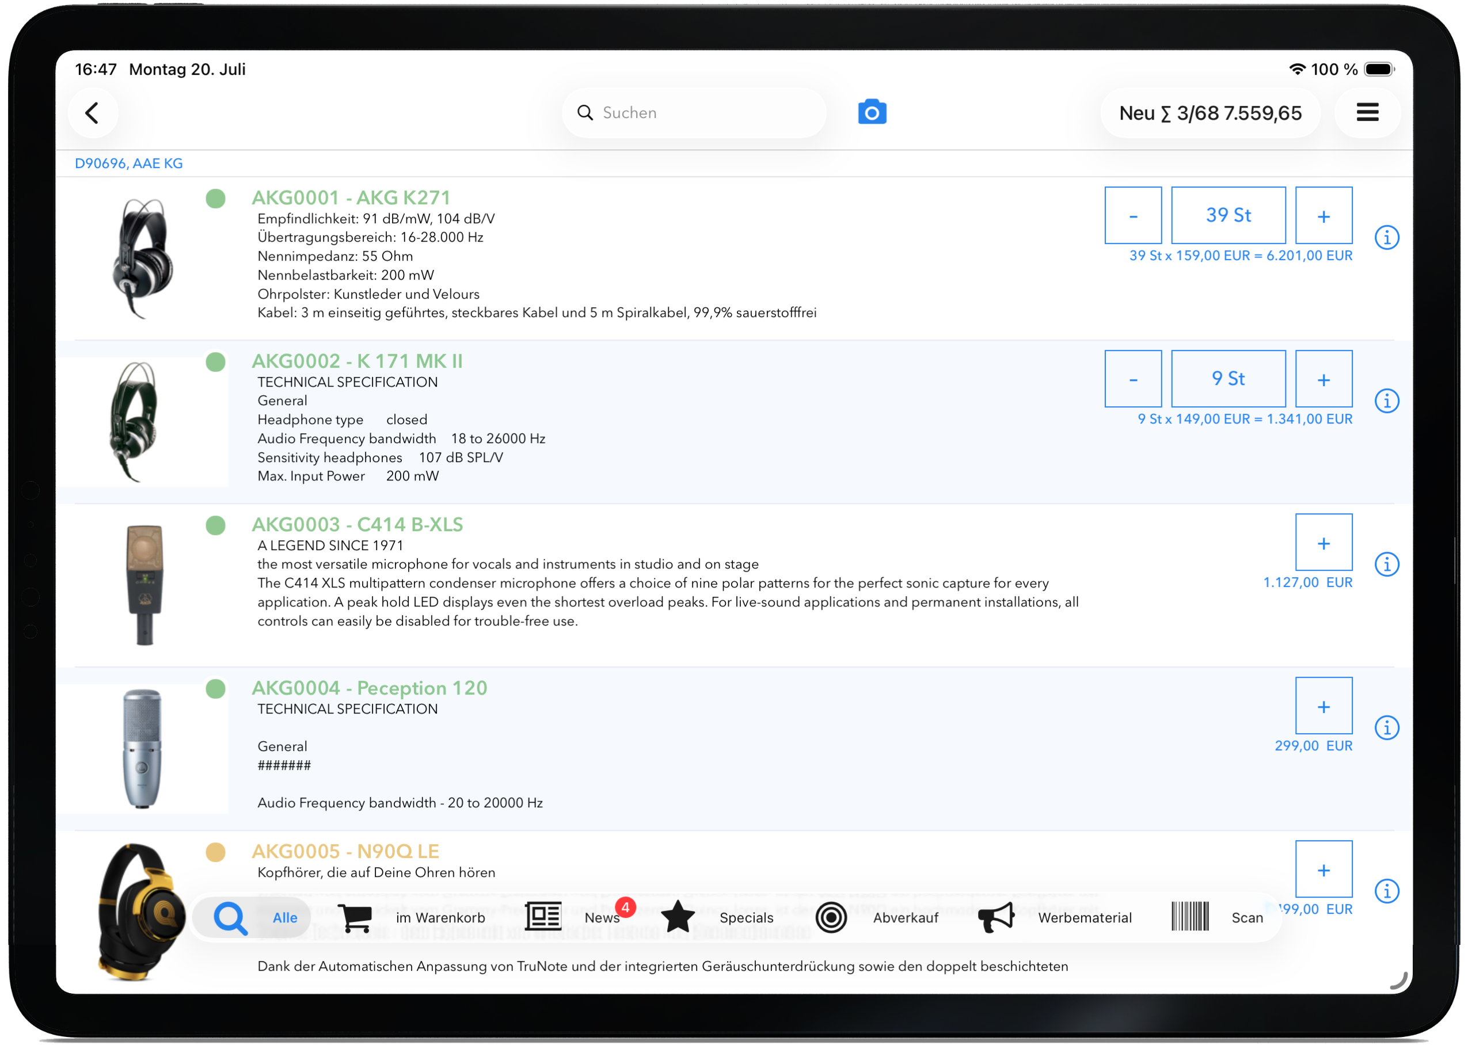Tap the back arrow button
The image size is (1468, 1045).
93,113
